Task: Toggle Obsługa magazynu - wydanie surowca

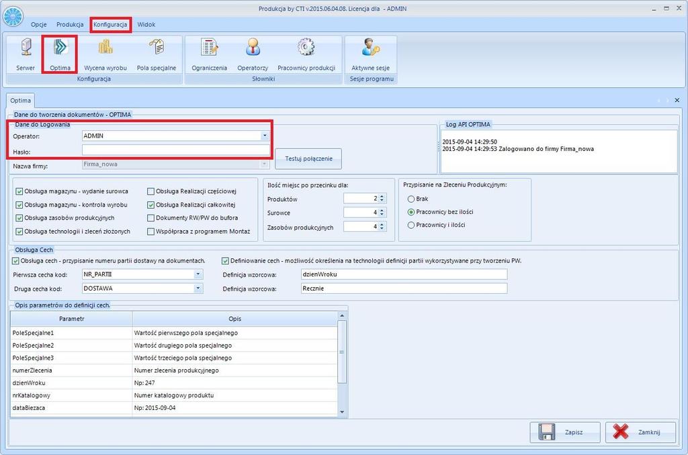Action: (x=19, y=191)
